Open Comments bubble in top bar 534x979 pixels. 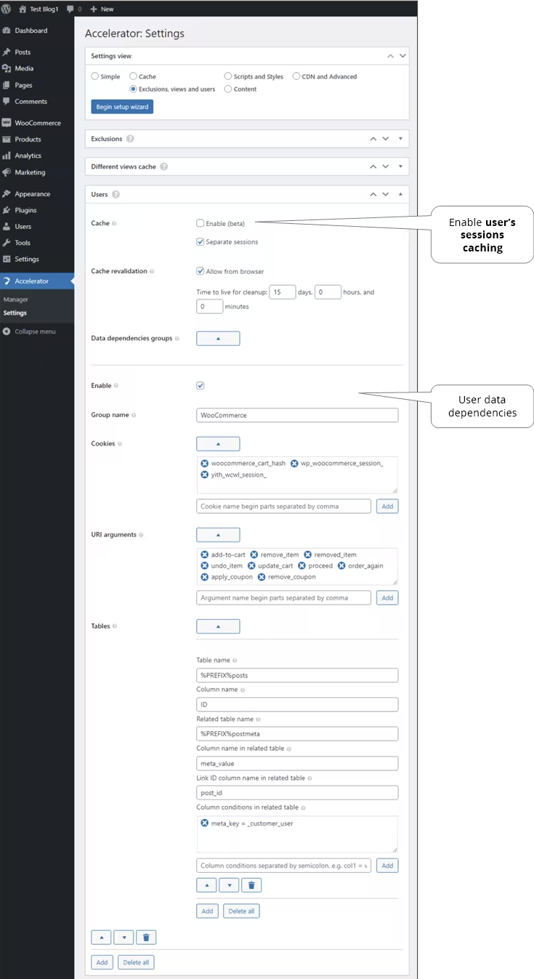click(x=73, y=9)
